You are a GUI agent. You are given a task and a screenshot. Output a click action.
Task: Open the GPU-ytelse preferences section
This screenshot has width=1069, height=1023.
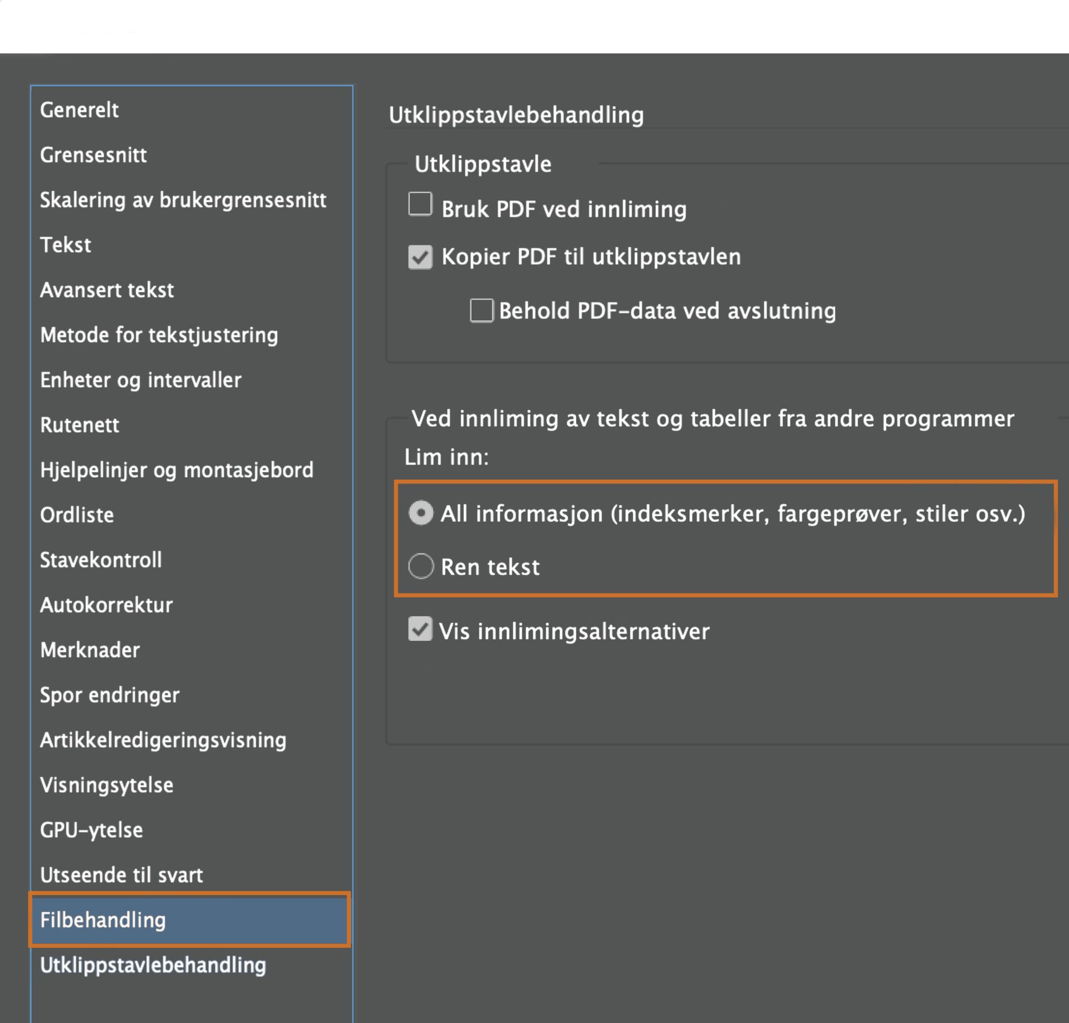(x=91, y=831)
